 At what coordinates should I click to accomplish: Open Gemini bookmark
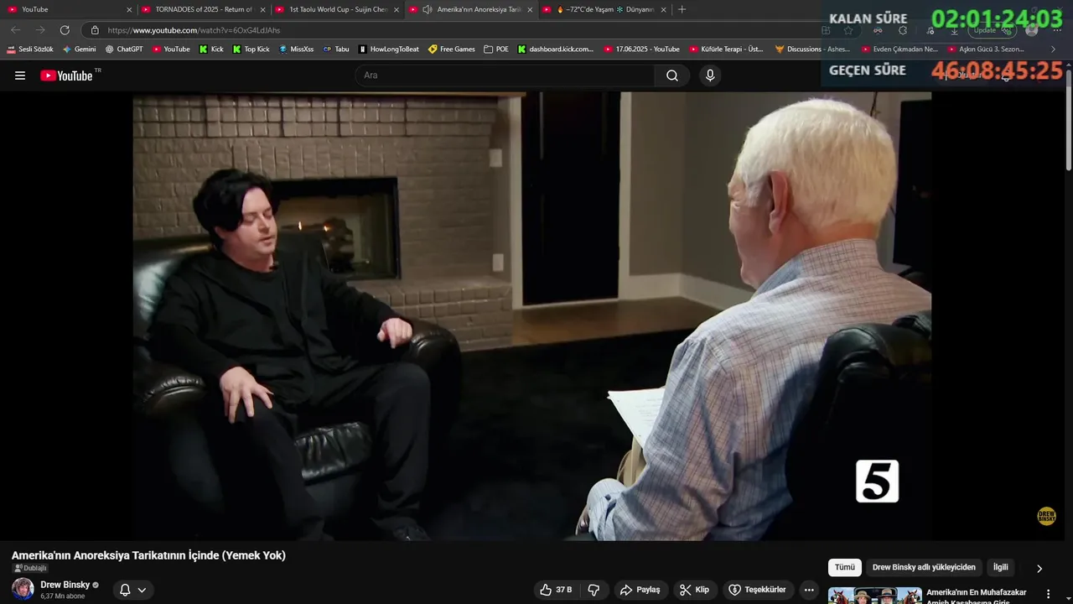coord(79,49)
